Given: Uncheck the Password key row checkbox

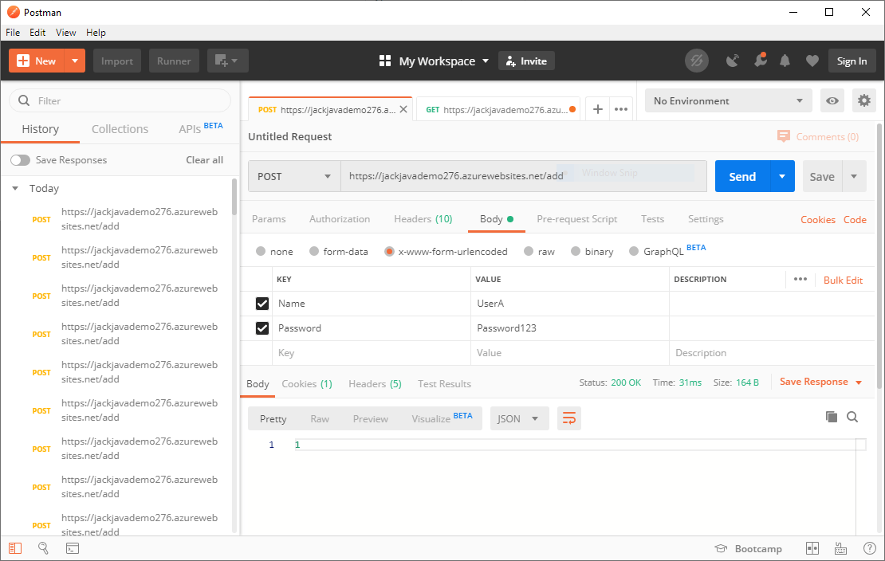Looking at the screenshot, I should click(x=262, y=328).
